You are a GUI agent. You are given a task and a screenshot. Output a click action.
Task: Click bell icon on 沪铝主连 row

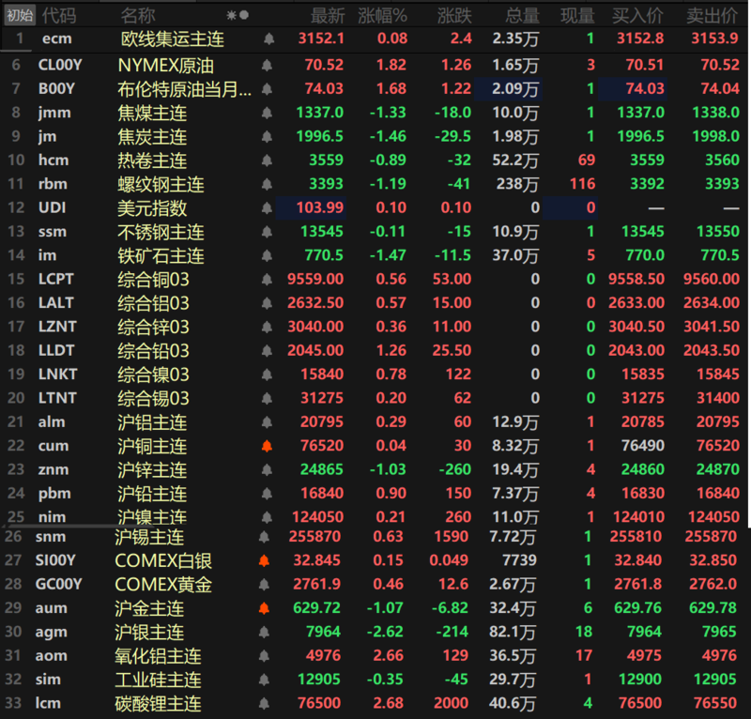[x=267, y=422]
